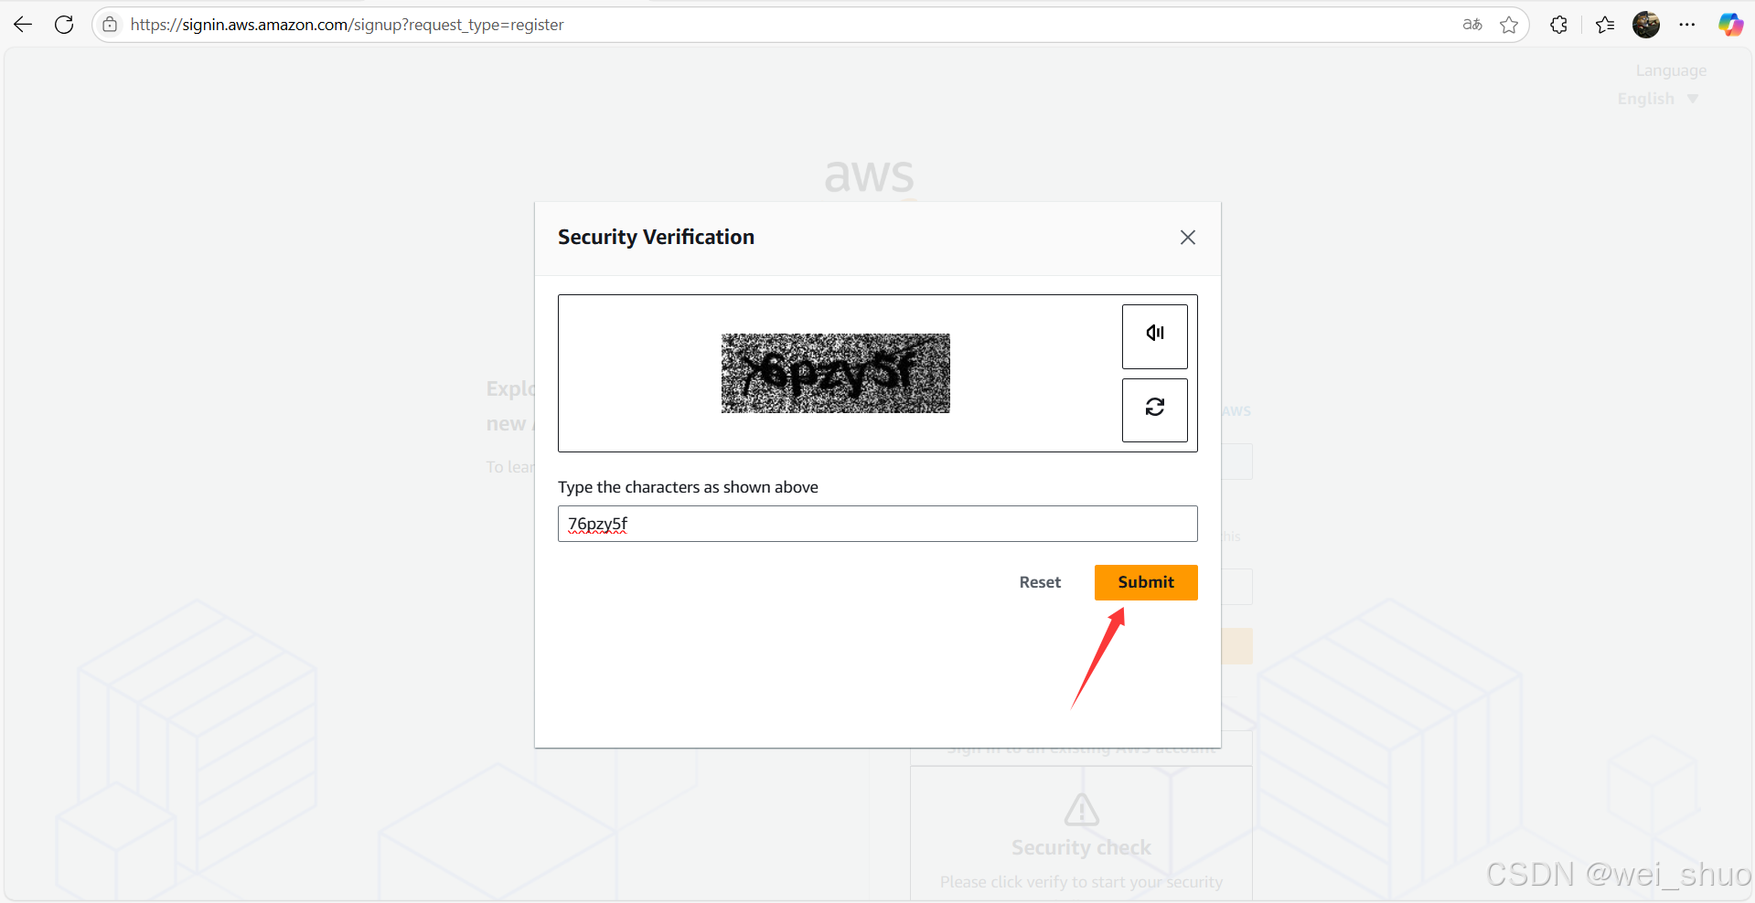
Task: Click the browser address bar URL
Action: [x=348, y=25]
